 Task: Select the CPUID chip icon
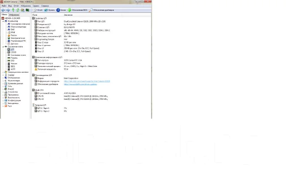coord(8,52)
